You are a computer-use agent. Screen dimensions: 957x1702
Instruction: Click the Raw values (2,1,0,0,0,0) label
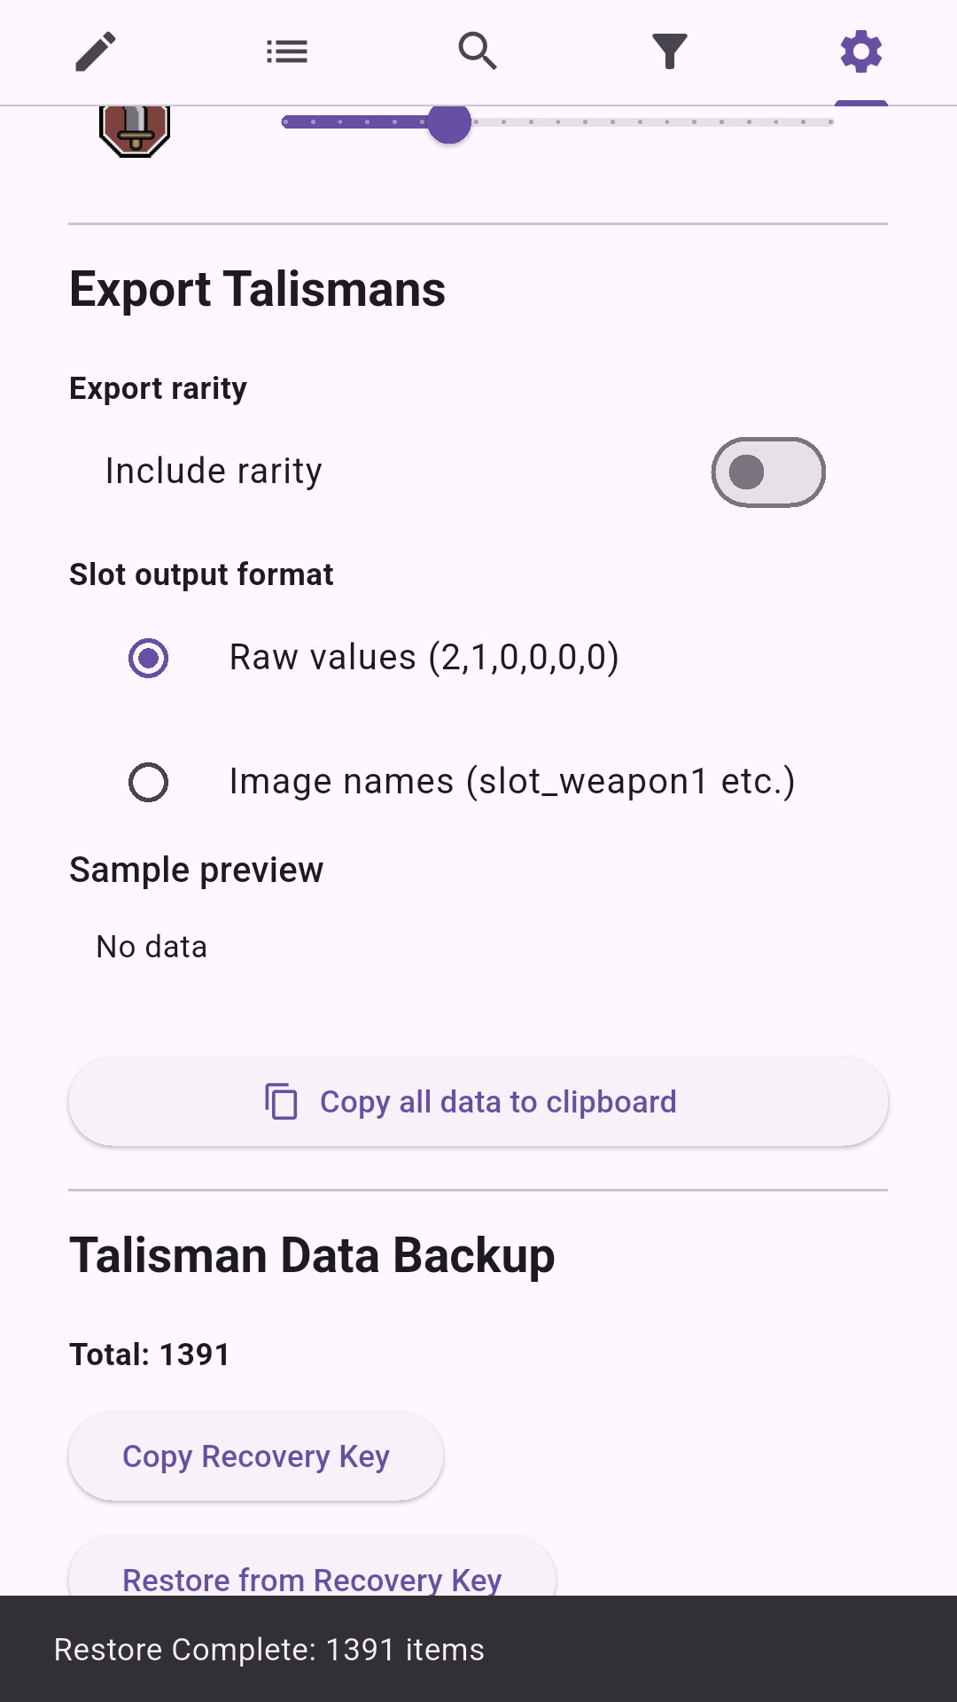coord(424,658)
